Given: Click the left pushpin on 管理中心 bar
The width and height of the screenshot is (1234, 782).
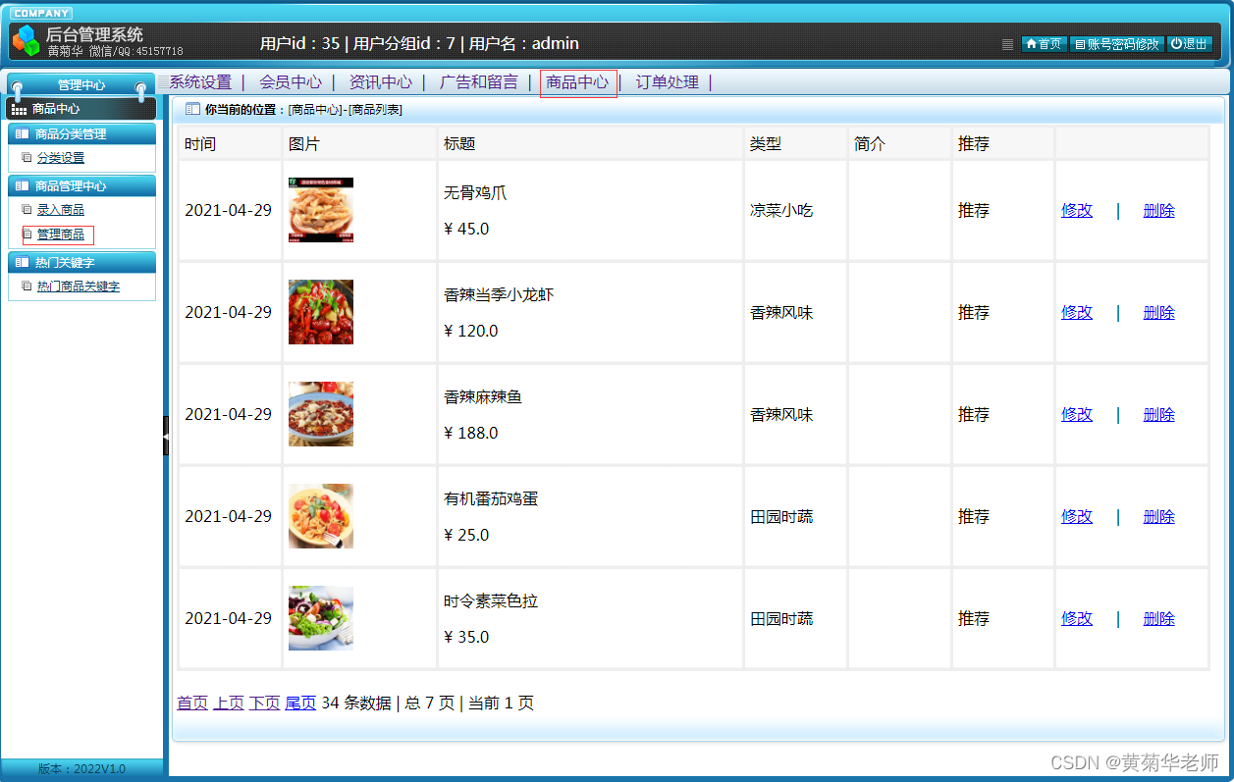Looking at the screenshot, I should (x=18, y=87).
